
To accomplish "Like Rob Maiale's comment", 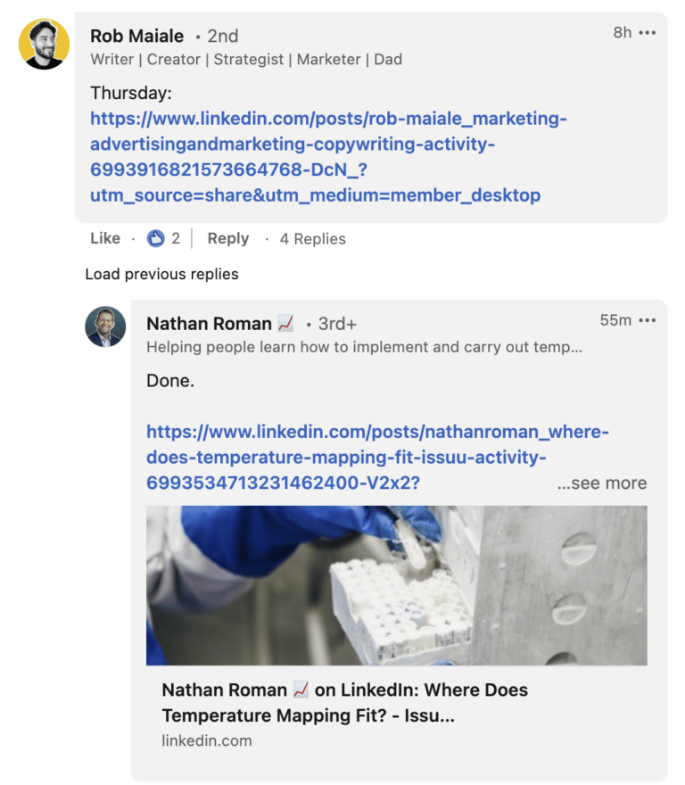I will click(104, 238).
